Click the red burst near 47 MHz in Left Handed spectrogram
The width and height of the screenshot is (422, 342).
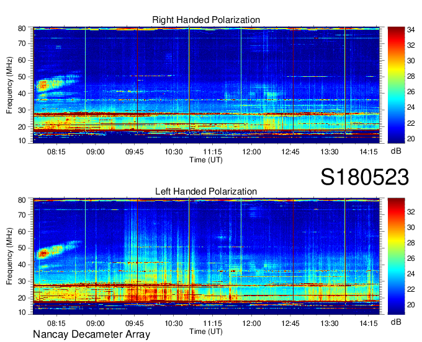point(43,253)
